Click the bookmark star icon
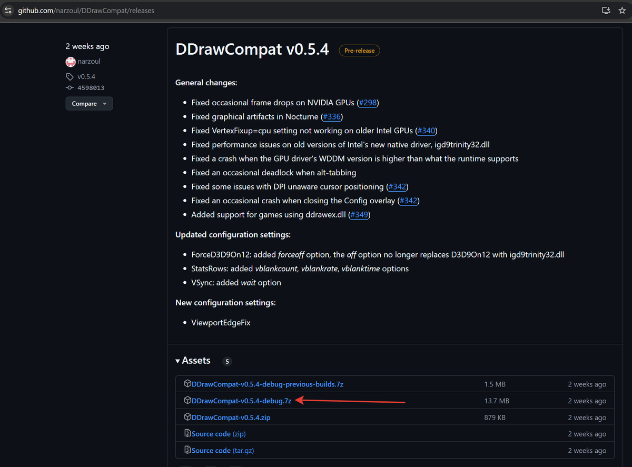The image size is (632, 467). [x=623, y=10]
